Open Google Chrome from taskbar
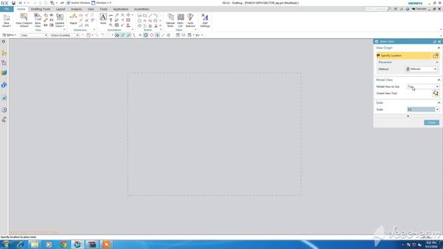Viewport: 443px width, 249px height. pyautogui.click(x=64, y=244)
